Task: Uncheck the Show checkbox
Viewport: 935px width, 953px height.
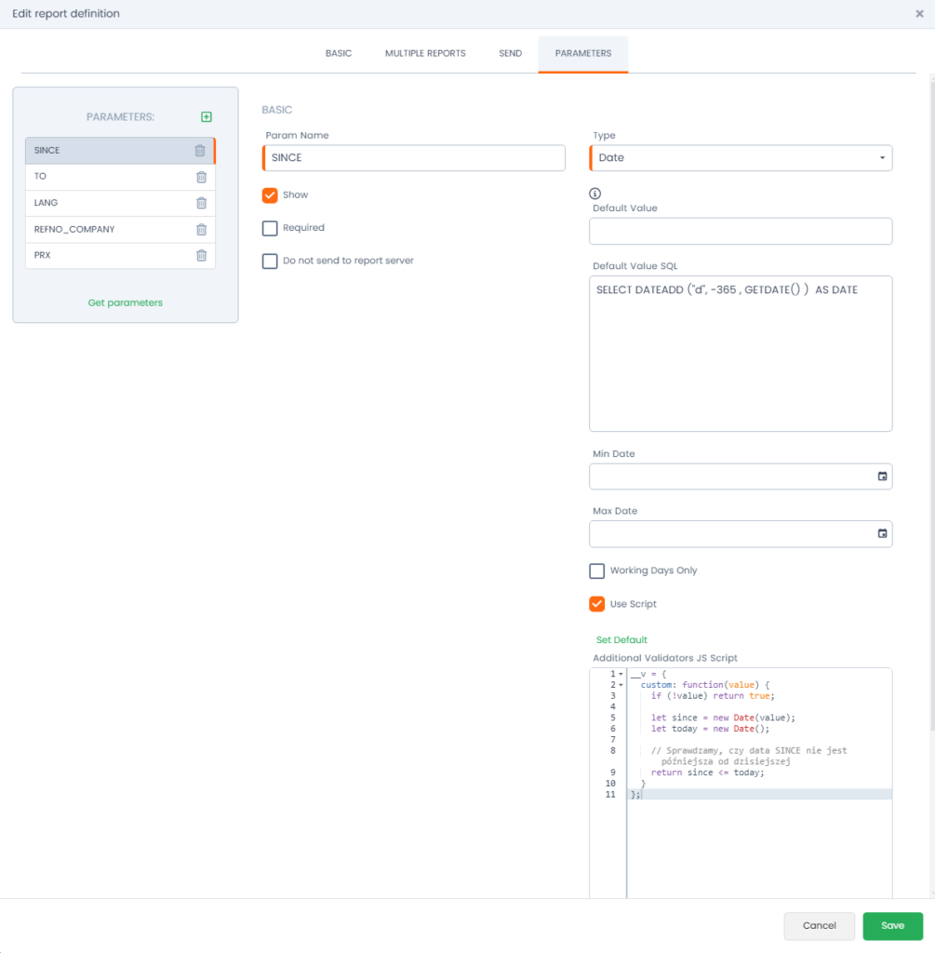Action: pos(270,195)
